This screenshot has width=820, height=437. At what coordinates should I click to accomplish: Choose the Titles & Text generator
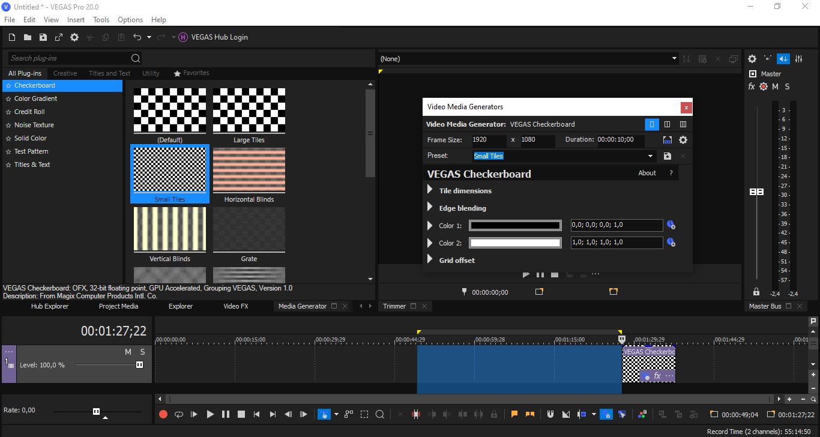click(32, 164)
